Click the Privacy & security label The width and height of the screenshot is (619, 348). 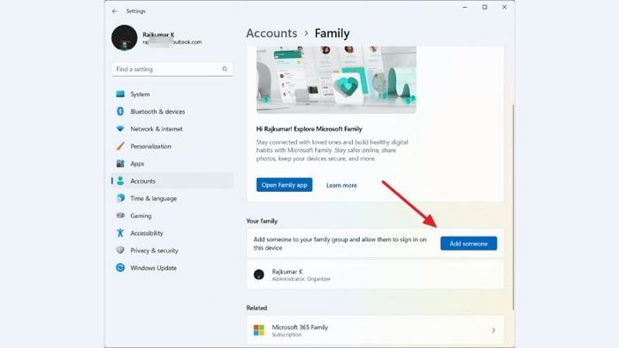tap(154, 250)
